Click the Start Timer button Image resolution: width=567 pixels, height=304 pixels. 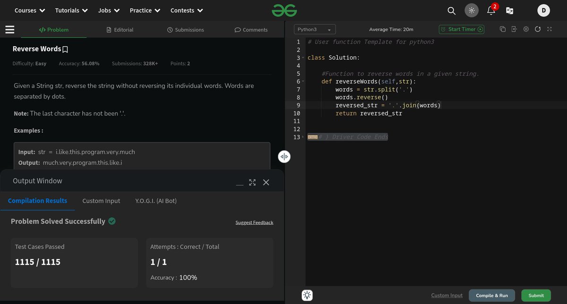click(462, 29)
